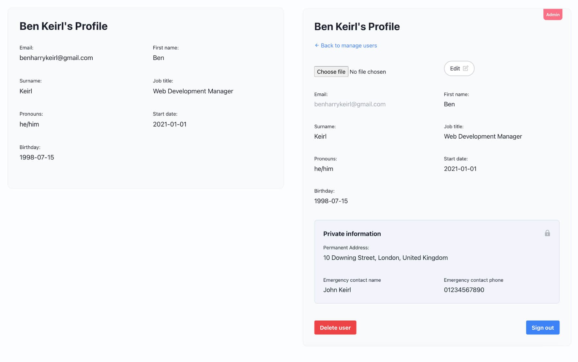Click the No file chosen label
This screenshot has width=578, height=362.
click(x=368, y=72)
